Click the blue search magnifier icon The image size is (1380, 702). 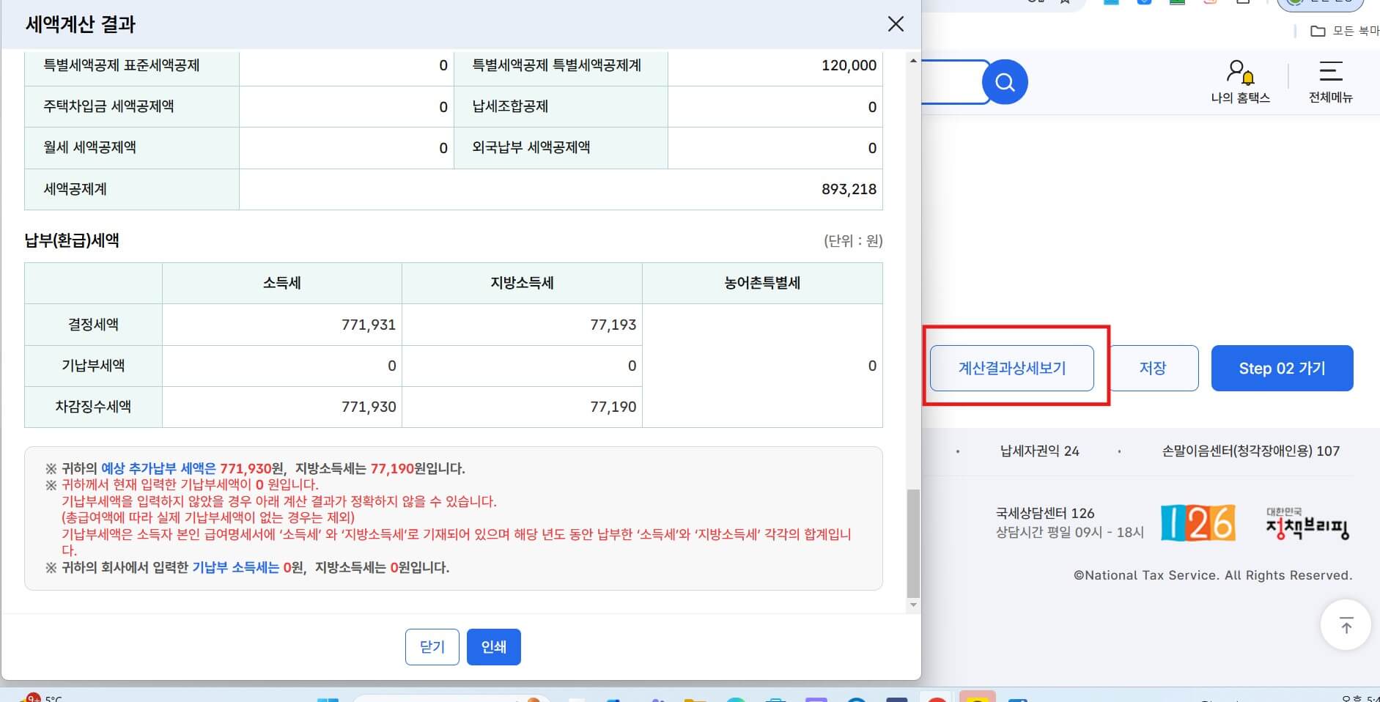(x=1005, y=81)
